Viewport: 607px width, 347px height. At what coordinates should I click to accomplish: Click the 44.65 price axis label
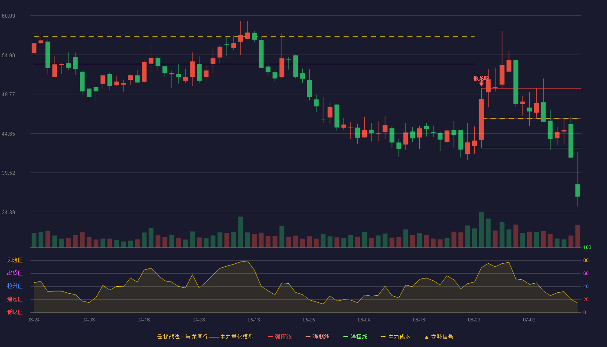[x=8, y=134]
